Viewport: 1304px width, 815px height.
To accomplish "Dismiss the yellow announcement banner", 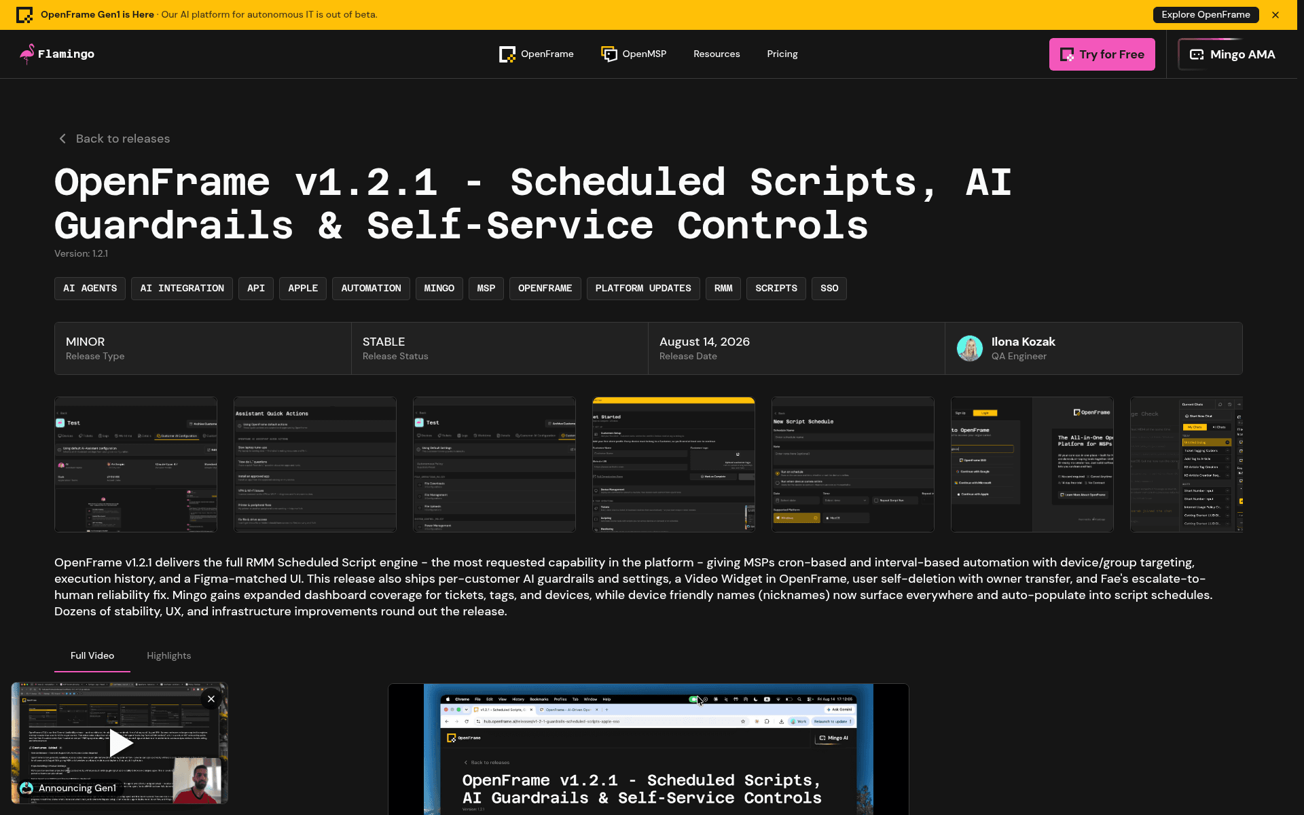I will [x=1275, y=15].
